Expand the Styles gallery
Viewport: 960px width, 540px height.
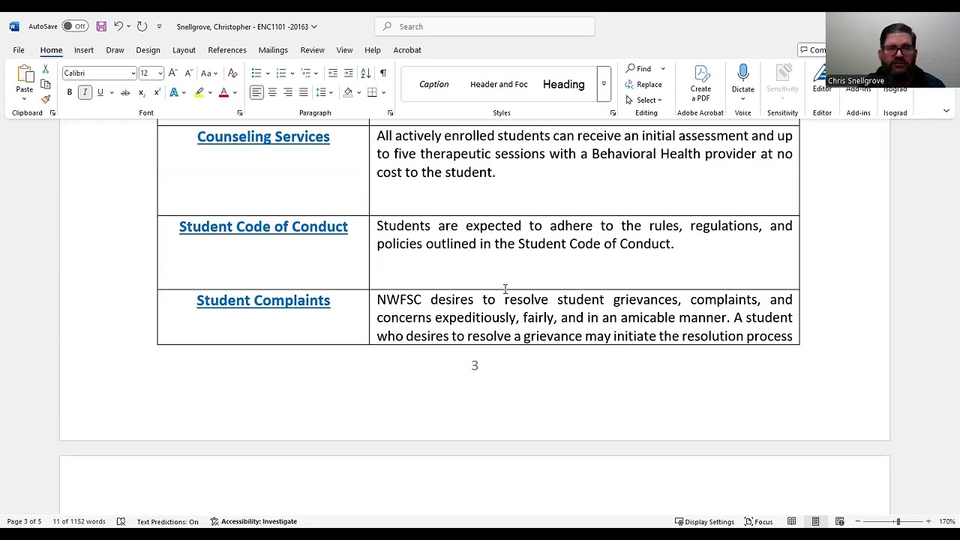603,84
